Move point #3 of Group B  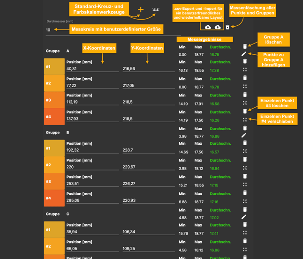pyautogui.click(x=245, y=185)
